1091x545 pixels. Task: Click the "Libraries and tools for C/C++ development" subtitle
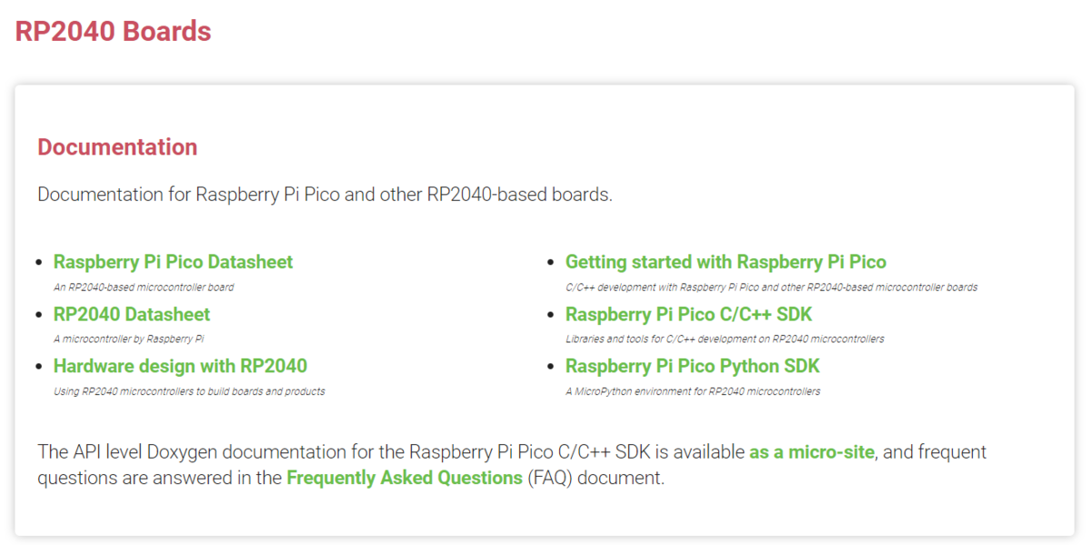coord(725,339)
